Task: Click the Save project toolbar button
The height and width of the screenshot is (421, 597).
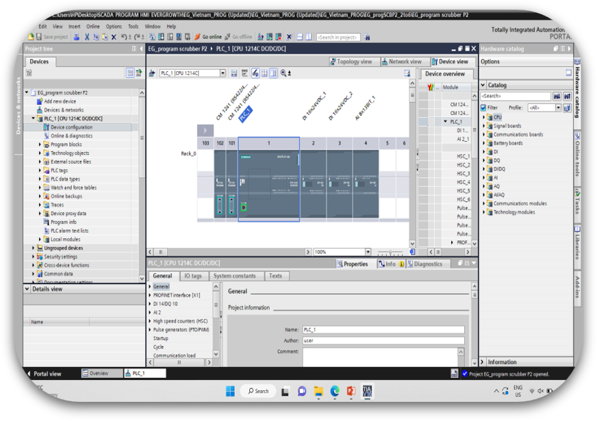Action: coord(52,37)
